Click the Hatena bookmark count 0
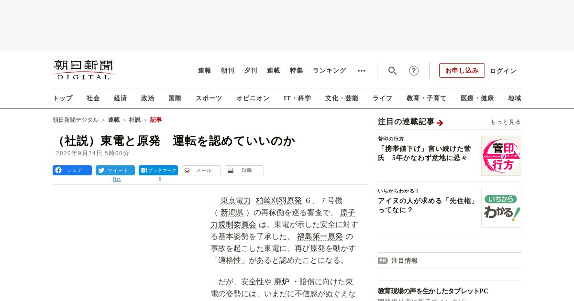 [160, 179]
